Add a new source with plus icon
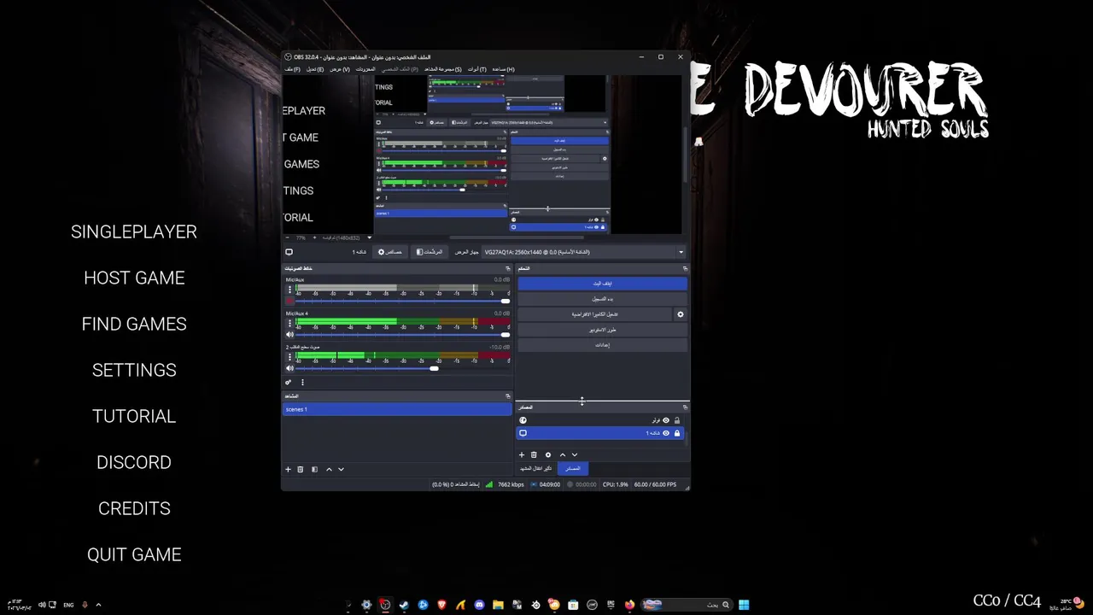1093x615 pixels. click(522, 455)
